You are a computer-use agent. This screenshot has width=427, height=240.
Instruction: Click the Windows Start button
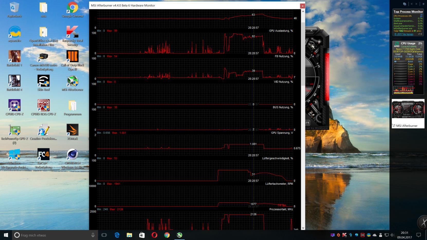click(6, 235)
